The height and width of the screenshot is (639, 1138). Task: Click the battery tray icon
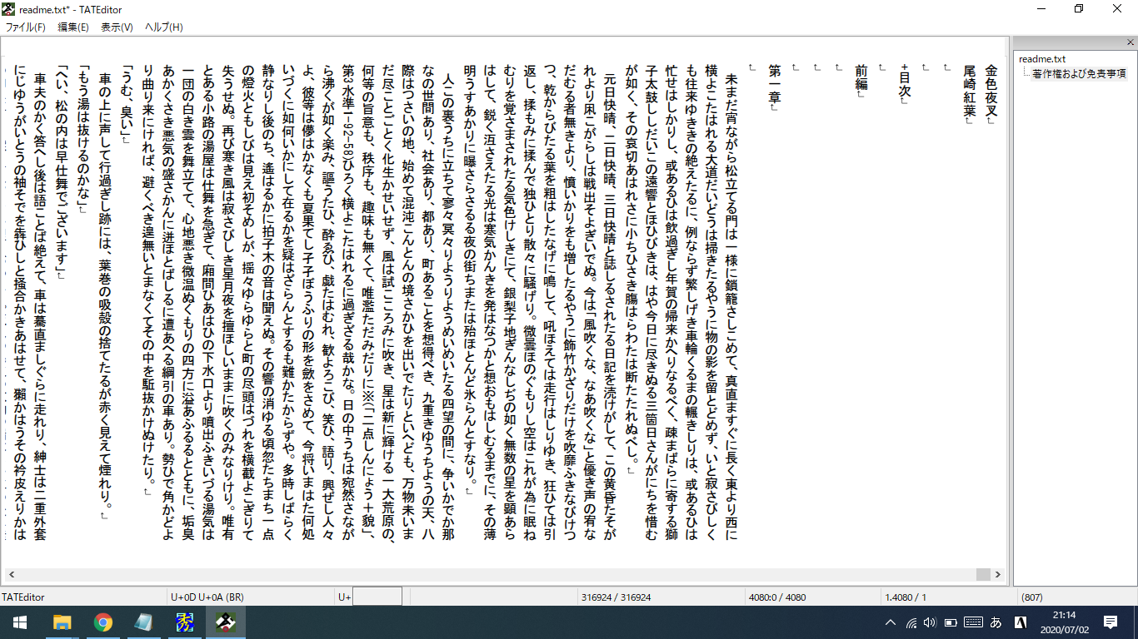pyautogui.click(x=951, y=622)
